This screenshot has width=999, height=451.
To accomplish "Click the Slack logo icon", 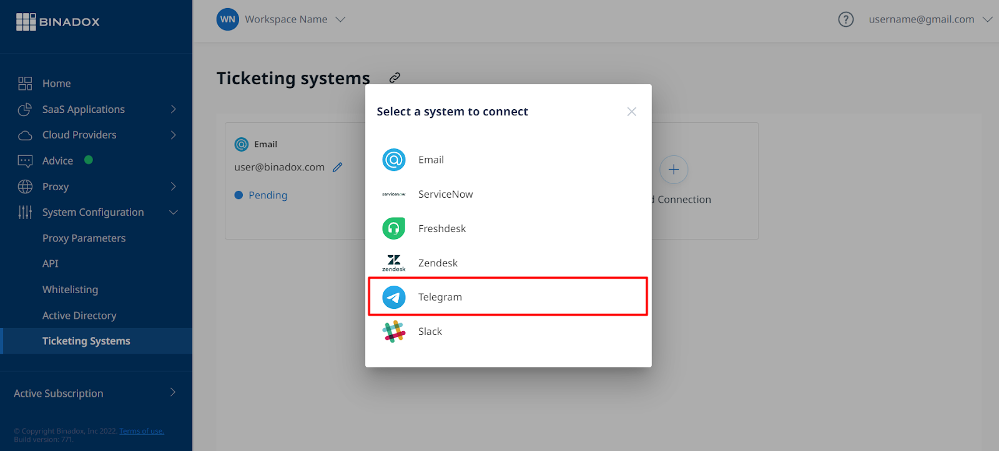I will pos(394,332).
